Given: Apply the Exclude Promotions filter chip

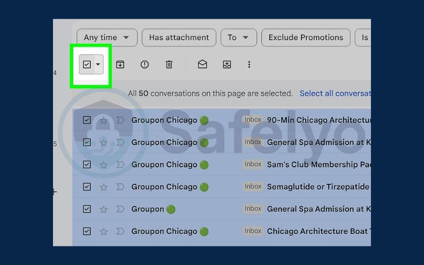Looking at the screenshot, I should point(306,38).
